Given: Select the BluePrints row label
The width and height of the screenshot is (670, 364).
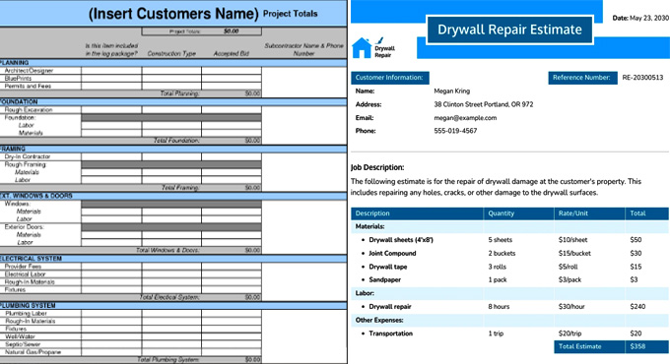Looking at the screenshot, I should point(18,79).
